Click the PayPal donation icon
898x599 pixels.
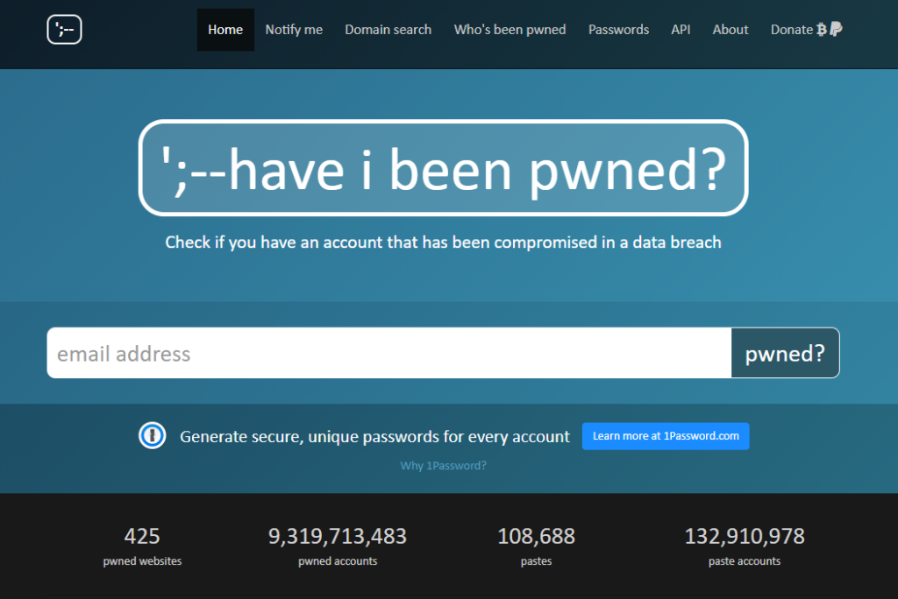click(x=837, y=29)
